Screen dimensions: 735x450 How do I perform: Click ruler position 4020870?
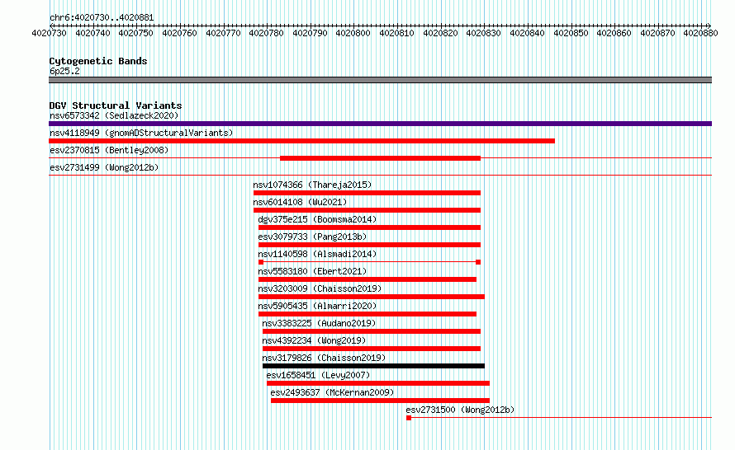pos(657,33)
